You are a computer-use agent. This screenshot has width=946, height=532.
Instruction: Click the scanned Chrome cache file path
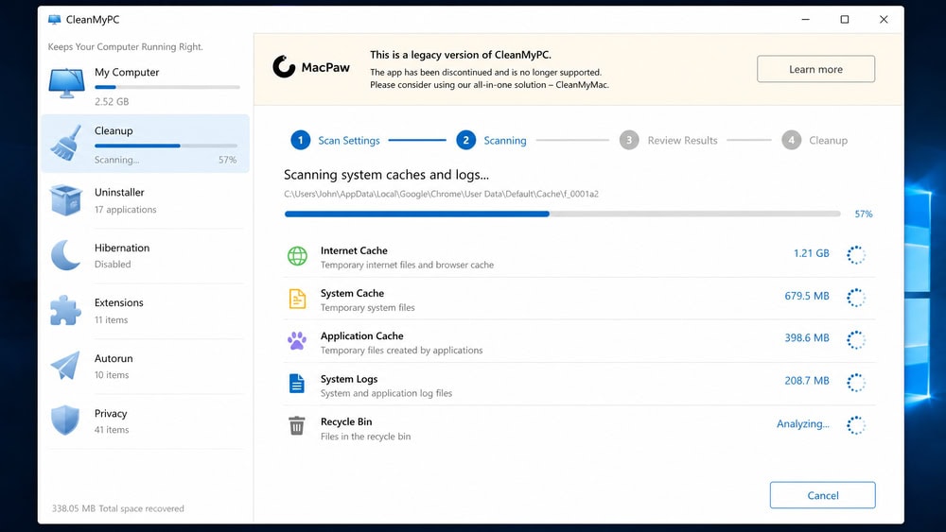pos(441,194)
